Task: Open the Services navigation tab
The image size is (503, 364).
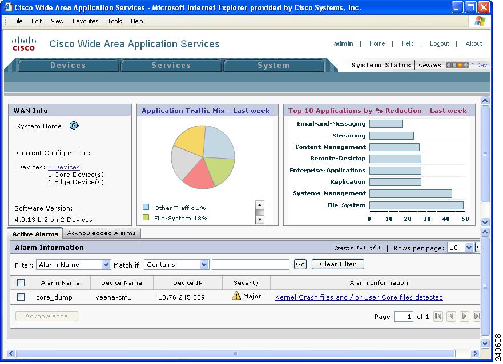Action: [171, 66]
